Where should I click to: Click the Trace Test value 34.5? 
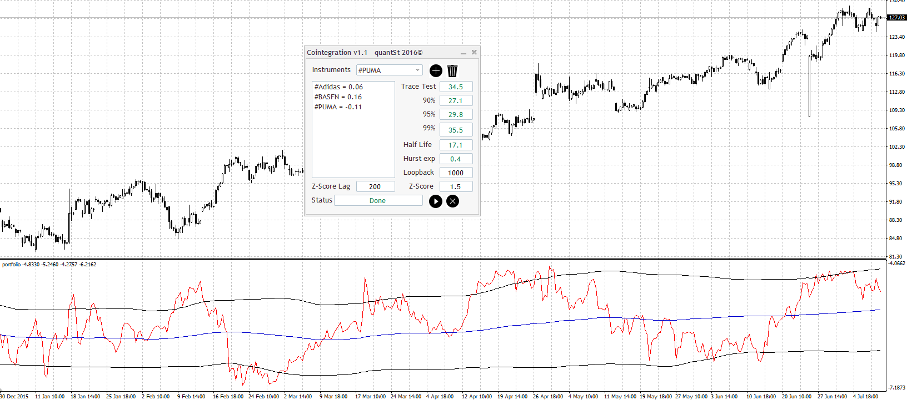click(x=456, y=87)
